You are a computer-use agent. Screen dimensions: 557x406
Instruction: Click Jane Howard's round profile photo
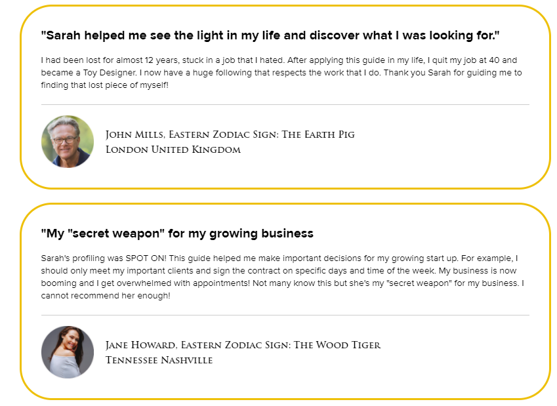68,352
